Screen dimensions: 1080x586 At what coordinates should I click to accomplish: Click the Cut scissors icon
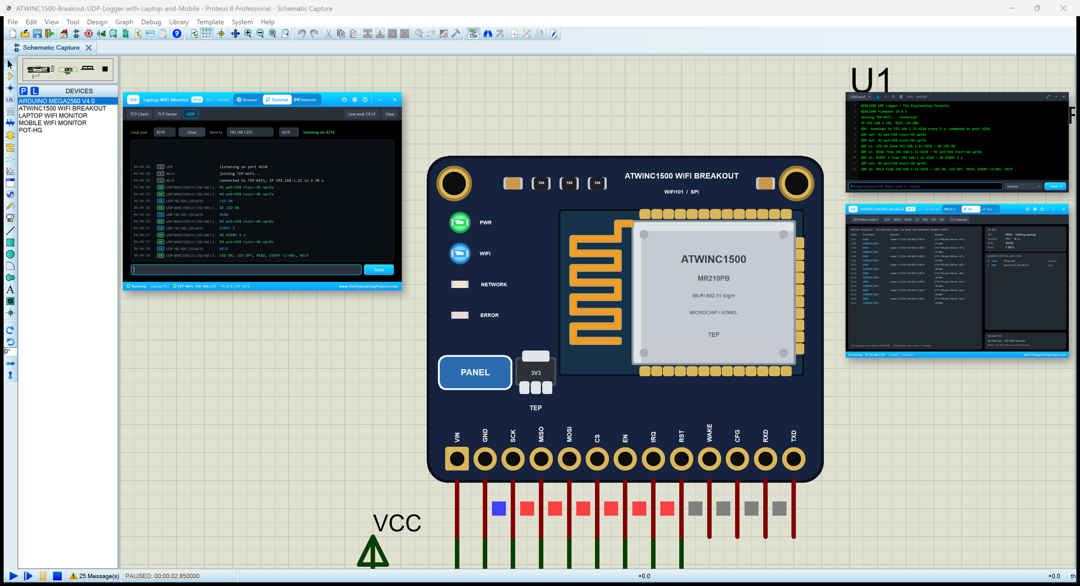(x=329, y=34)
